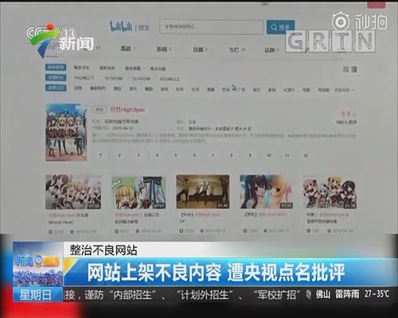Open the anime series poster image

point(66,132)
